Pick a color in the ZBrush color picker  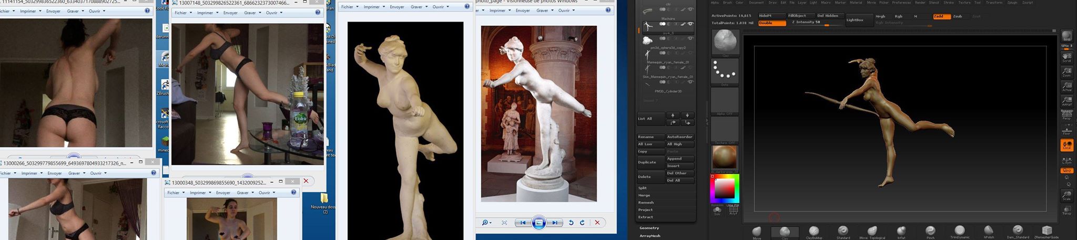pos(725,188)
